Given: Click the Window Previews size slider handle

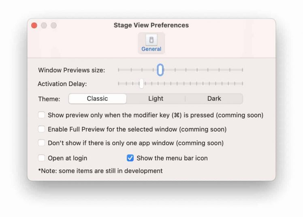Looking at the screenshot, I should (160, 70).
